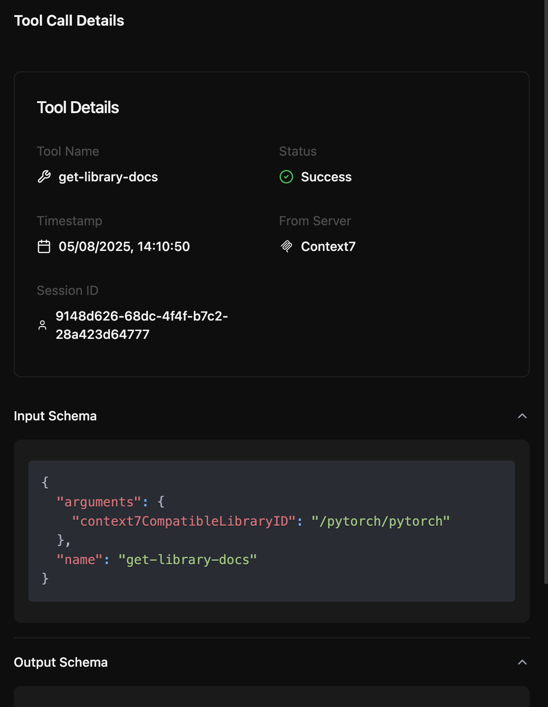
Task: Click the From Server field label
Action: (x=315, y=221)
